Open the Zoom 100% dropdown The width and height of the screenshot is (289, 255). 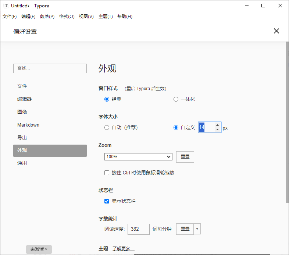coord(138,157)
